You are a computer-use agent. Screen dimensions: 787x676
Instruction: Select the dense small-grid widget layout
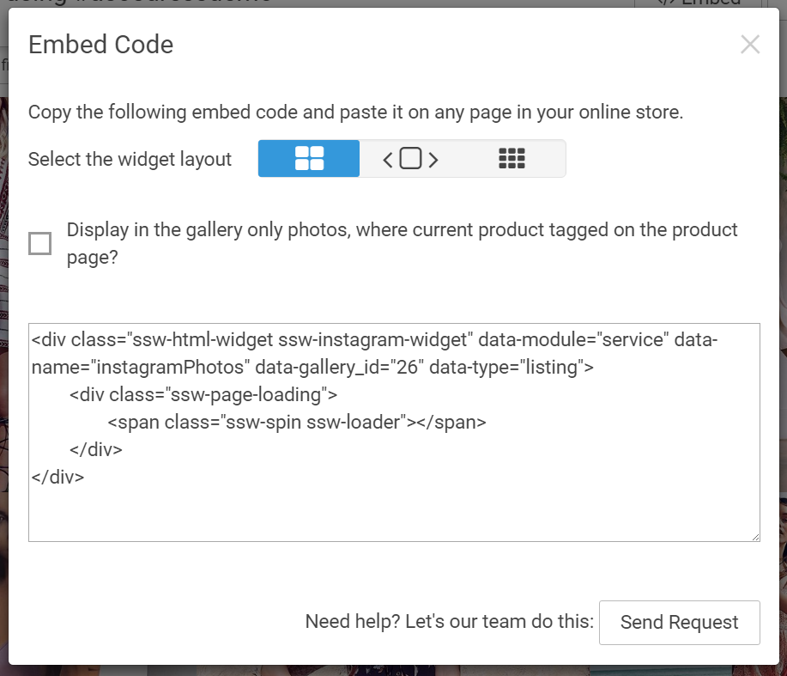pyautogui.click(x=512, y=159)
